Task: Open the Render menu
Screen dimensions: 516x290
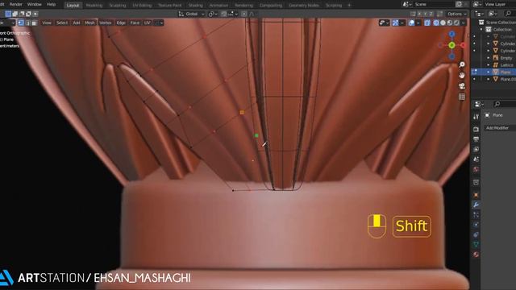Action: (16, 5)
